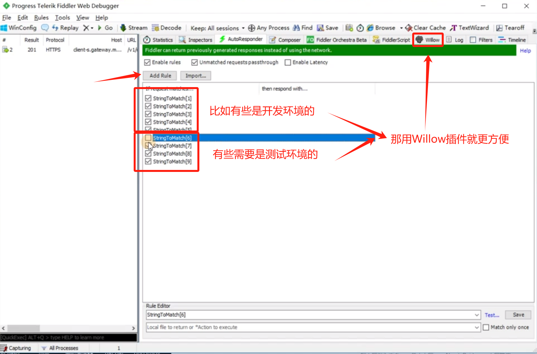
Task: Open the Browse dropdown arrow
Action: point(401,28)
